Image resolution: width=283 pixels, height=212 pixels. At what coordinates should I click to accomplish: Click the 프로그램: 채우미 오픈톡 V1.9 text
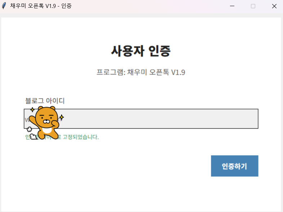point(141,72)
